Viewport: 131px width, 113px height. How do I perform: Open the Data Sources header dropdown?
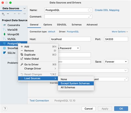tap(25, 8)
